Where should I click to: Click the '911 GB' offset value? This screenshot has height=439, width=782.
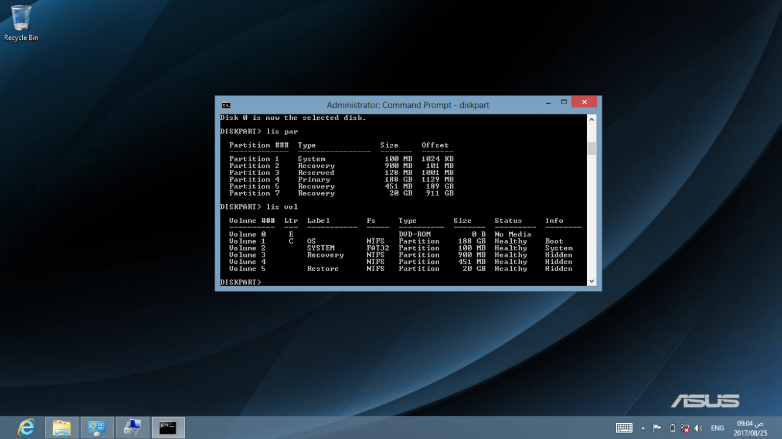click(x=440, y=193)
